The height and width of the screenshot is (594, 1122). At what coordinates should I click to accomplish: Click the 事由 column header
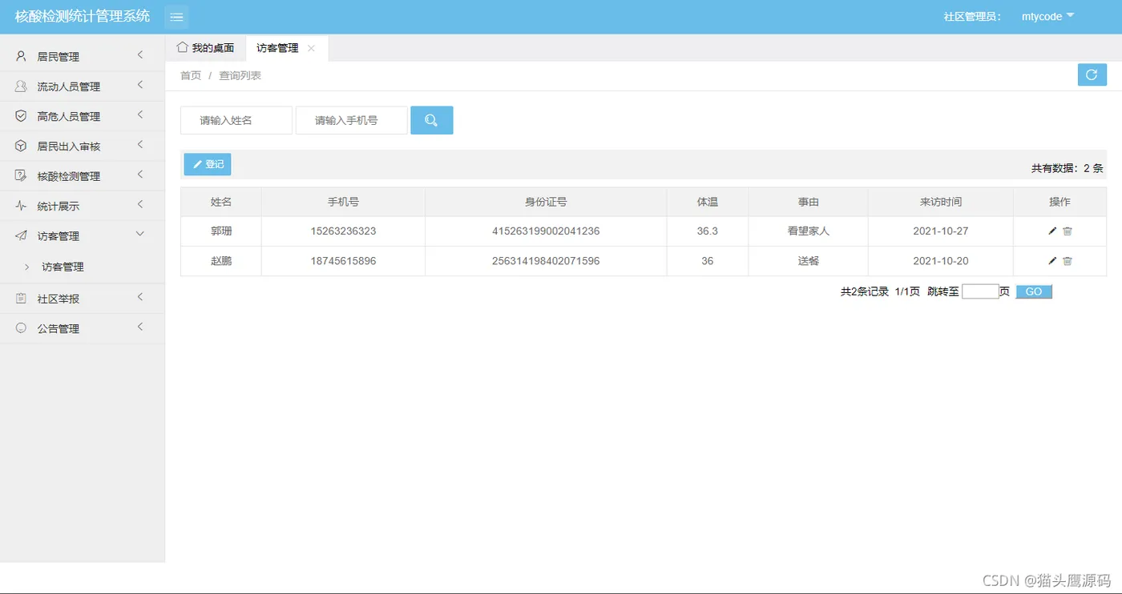tap(808, 202)
